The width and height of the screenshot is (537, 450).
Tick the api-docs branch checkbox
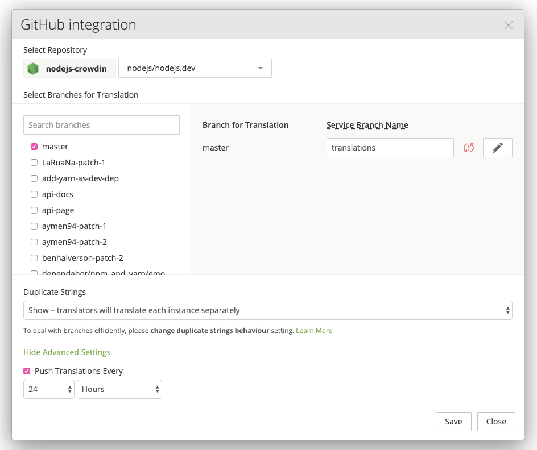[34, 194]
